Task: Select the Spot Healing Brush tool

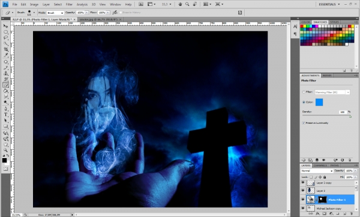Action: (5, 62)
